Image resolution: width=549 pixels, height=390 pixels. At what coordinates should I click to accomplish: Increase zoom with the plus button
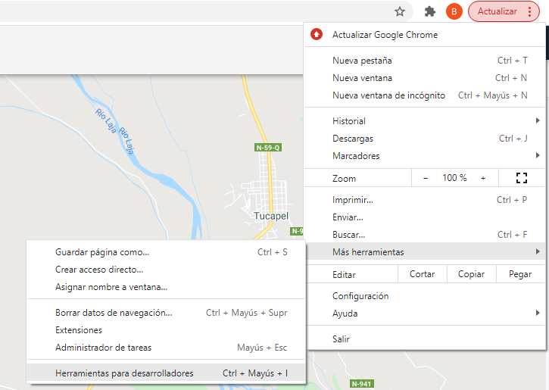(483, 178)
